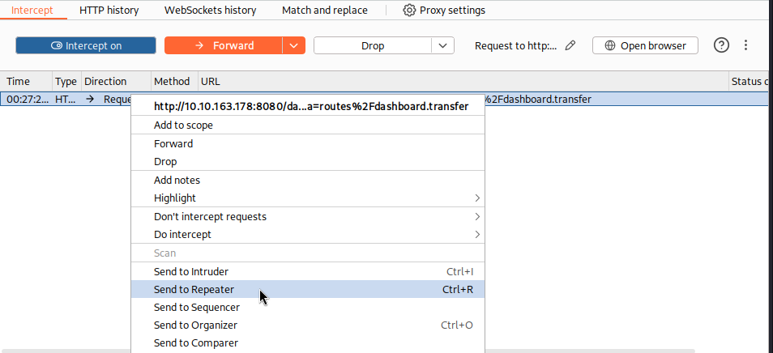Choose Send to Organizer
The width and height of the screenshot is (773, 353).
(x=308, y=325)
